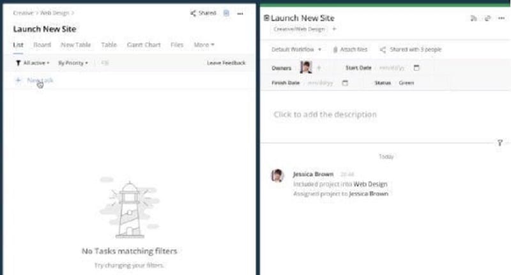Click the Web Design link in activity entry
The width and height of the screenshot is (511, 275).
[x=370, y=184]
